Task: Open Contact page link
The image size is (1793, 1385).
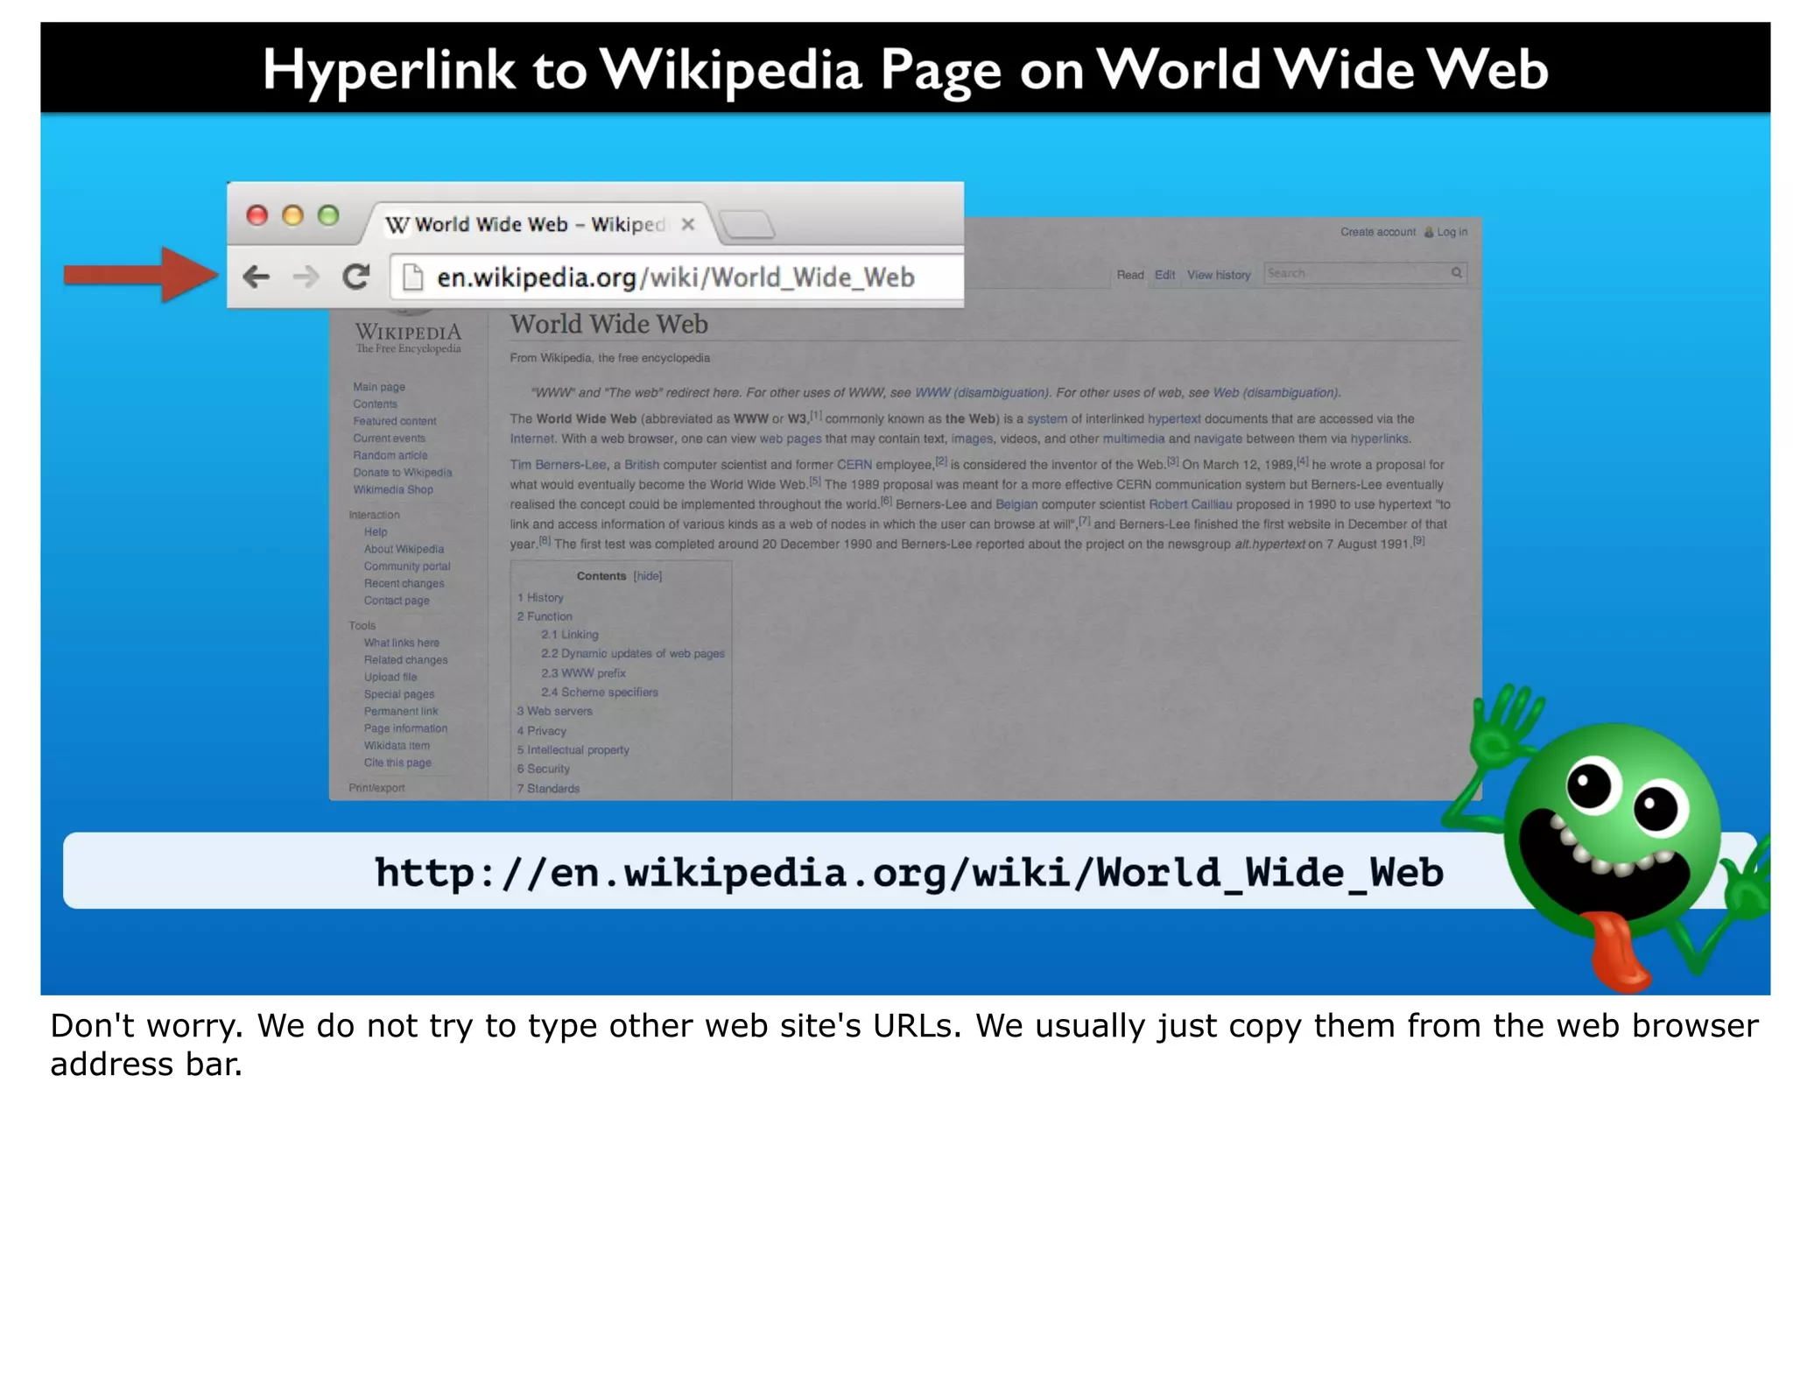Action: click(x=397, y=601)
